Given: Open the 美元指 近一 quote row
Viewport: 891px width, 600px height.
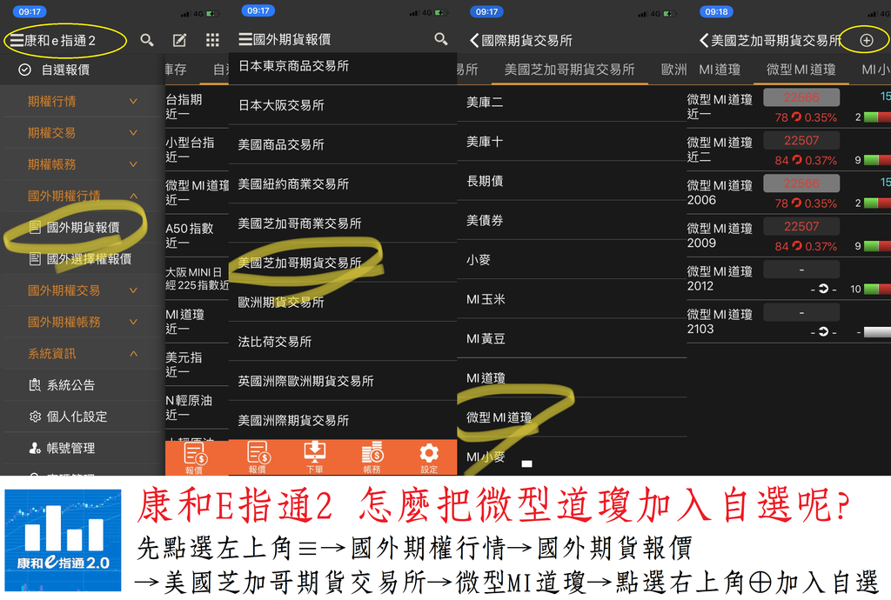Looking at the screenshot, I should [198, 364].
